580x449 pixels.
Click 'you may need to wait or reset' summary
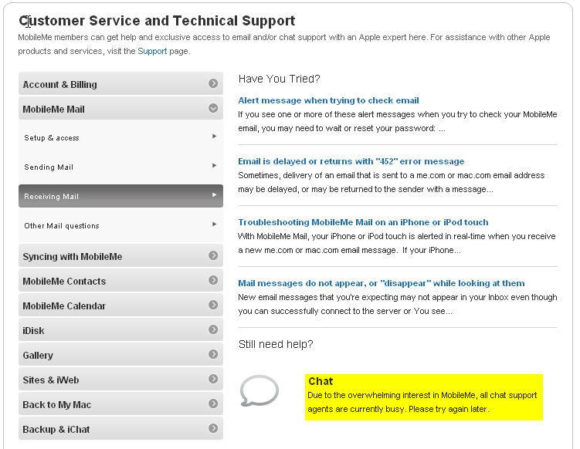click(398, 122)
